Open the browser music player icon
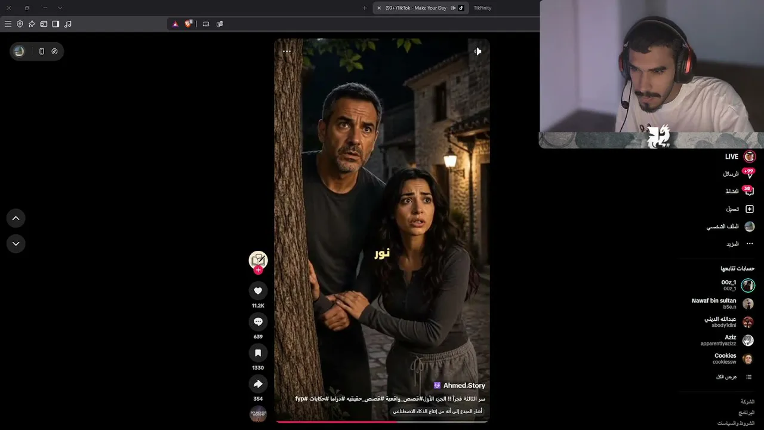Screen dimensions: 764x430 pyautogui.click(x=67, y=24)
